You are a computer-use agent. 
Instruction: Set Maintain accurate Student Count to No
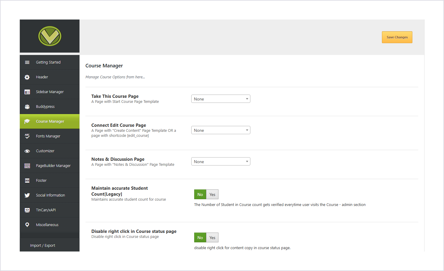coord(200,194)
